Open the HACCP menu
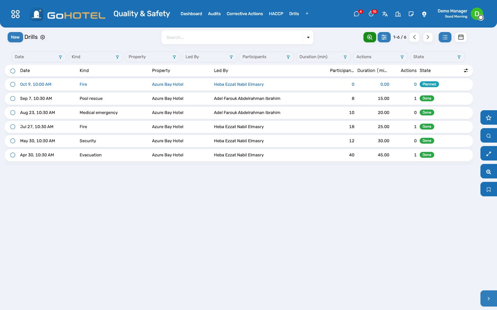This screenshot has width=497, height=310. 276,14
